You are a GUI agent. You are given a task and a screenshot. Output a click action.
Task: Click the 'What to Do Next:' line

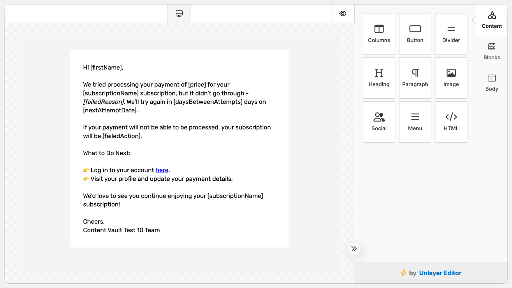point(107,153)
